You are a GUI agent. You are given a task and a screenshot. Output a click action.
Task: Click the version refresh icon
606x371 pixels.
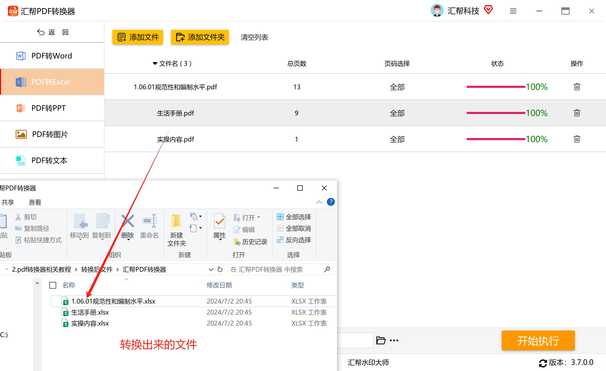click(x=542, y=363)
